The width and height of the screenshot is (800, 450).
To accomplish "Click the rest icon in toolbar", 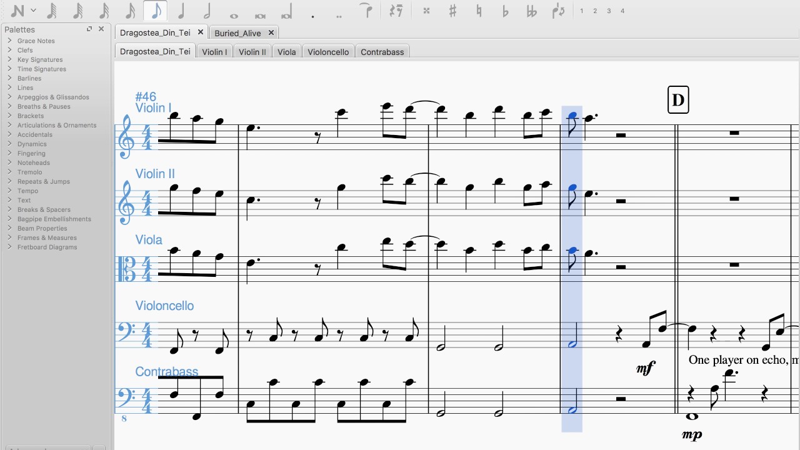I will click(396, 11).
